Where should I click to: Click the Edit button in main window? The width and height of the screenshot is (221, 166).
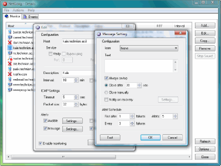pos(205,33)
